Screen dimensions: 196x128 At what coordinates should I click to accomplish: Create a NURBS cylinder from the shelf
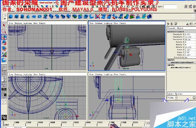[x=22, y=16]
